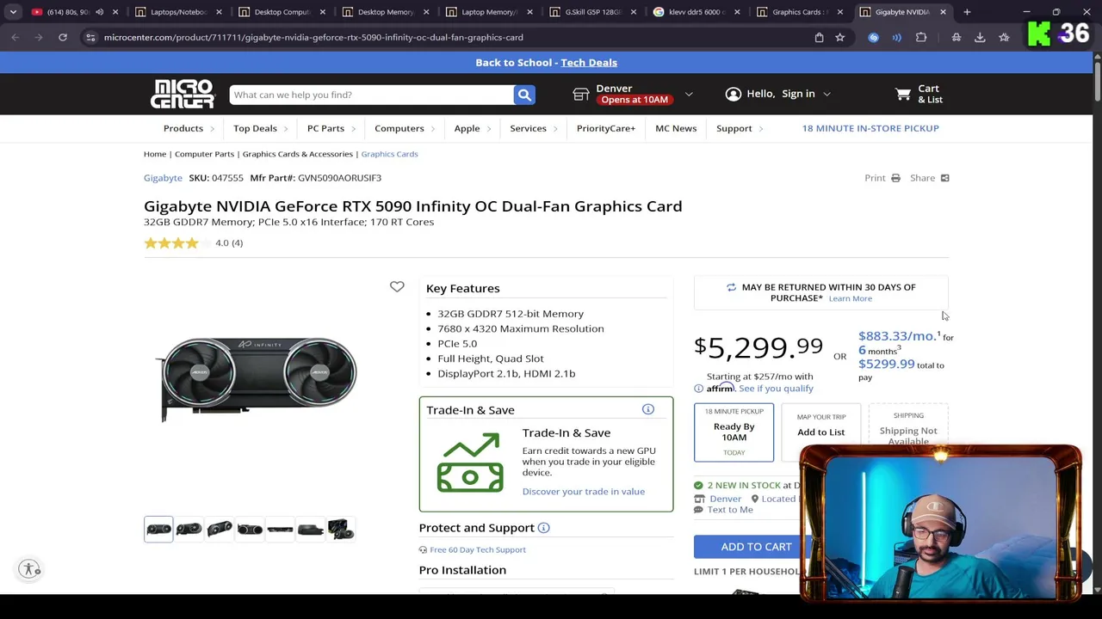Click the 4.0 star rating reviews
The width and height of the screenshot is (1102, 619).
pos(194,243)
